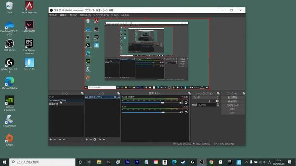Show hidden system tray icons chevron
The width and height of the screenshot is (296, 166).
tap(247, 162)
